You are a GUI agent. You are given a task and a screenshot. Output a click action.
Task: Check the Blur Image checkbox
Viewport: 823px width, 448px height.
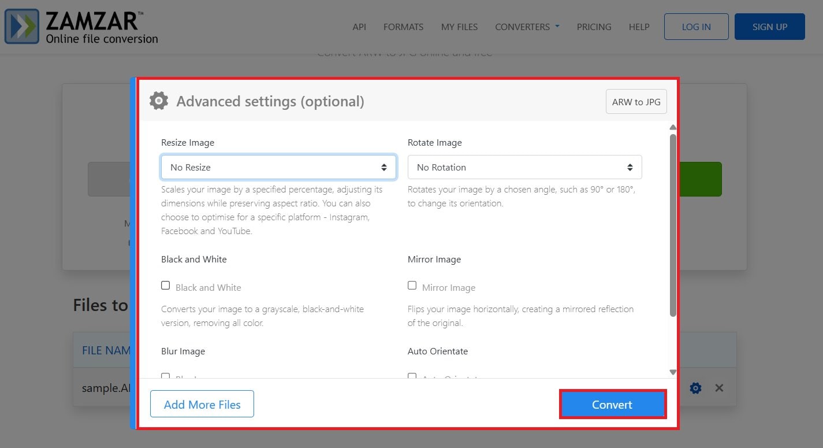(166, 376)
